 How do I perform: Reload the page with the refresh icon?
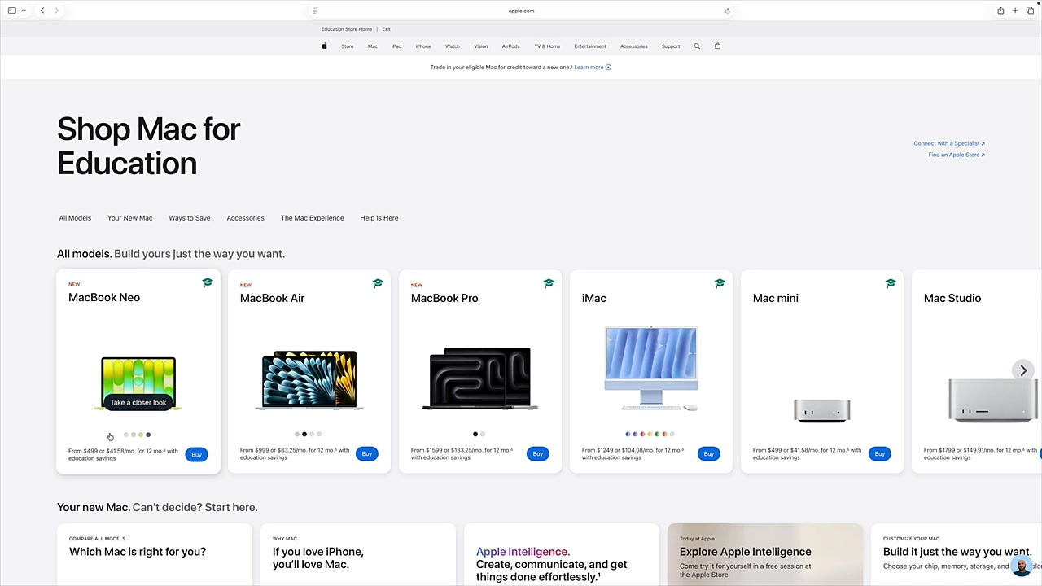[727, 11]
